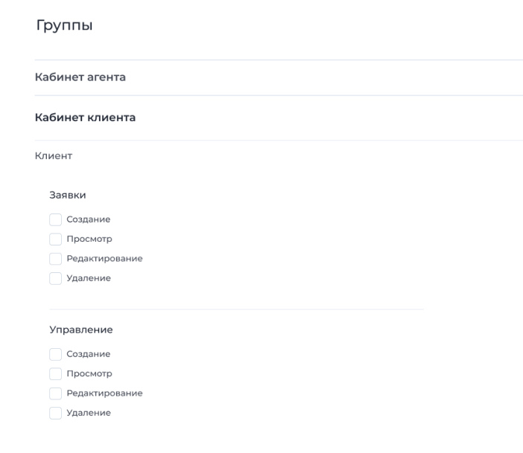Enable Создание checkbox under Заявки
The image size is (523, 453).
(x=55, y=219)
